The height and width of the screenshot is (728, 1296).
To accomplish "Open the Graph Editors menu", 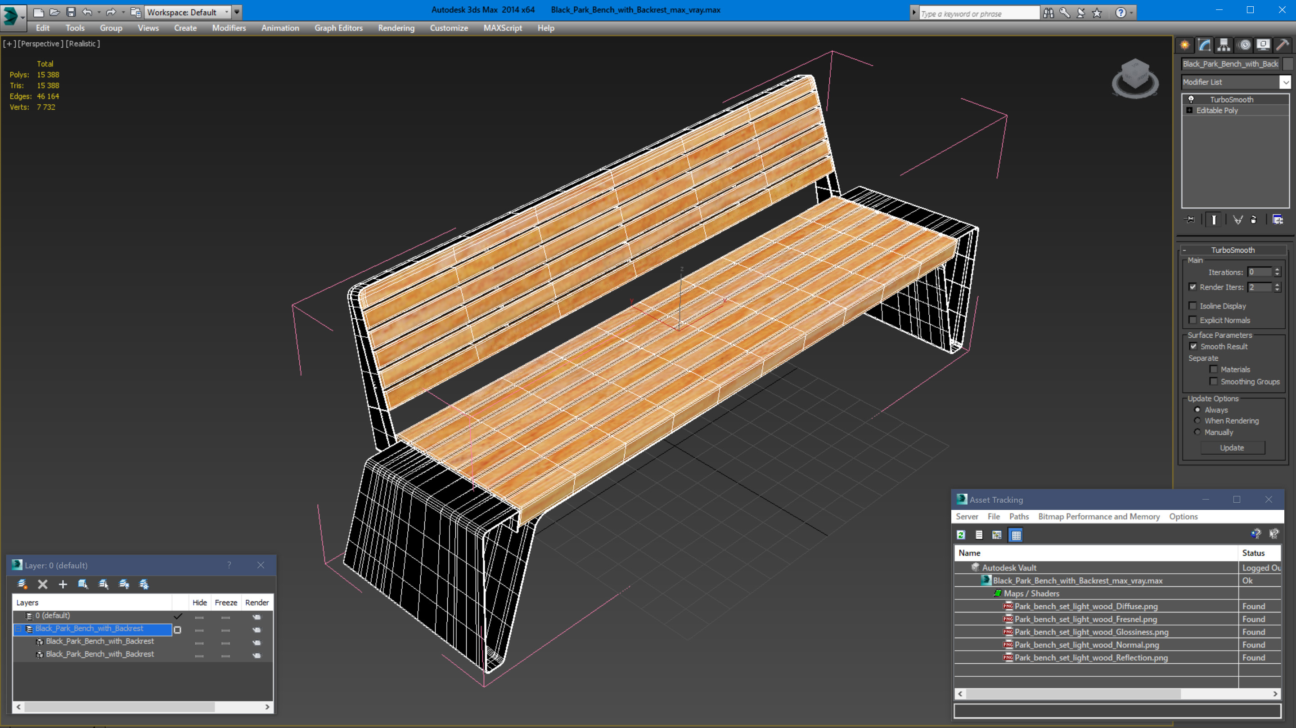I will pos(338,28).
